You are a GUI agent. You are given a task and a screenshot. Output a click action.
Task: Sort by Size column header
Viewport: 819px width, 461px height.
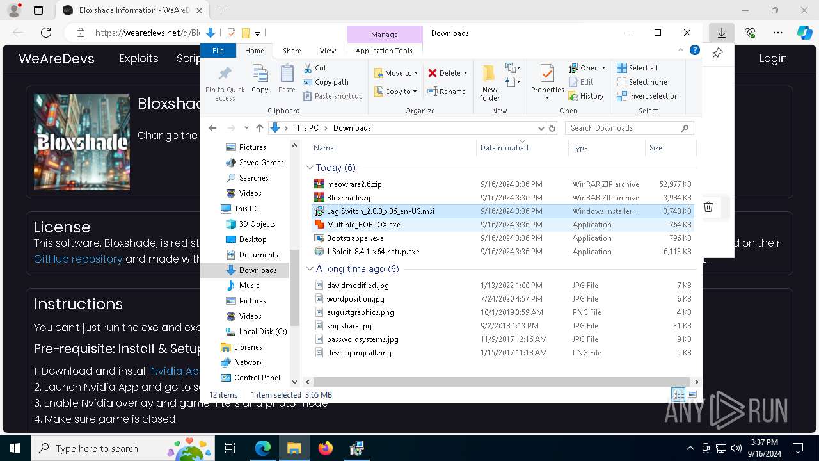670,148
